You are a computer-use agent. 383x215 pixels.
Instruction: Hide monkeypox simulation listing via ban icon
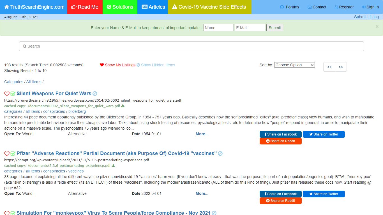(214, 213)
